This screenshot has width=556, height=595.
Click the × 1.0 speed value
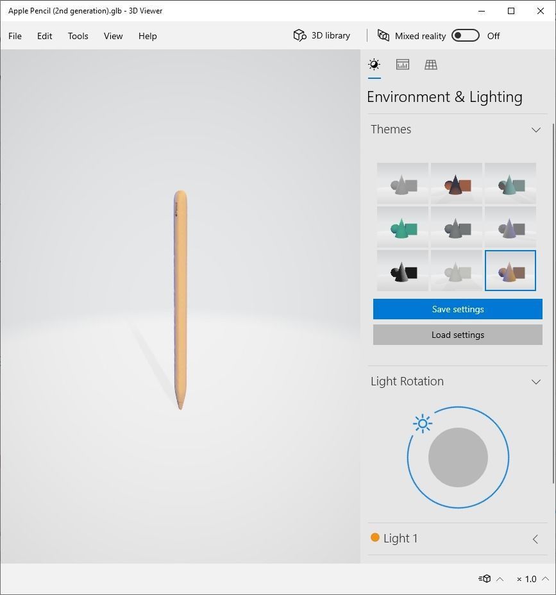click(x=527, y=579)
